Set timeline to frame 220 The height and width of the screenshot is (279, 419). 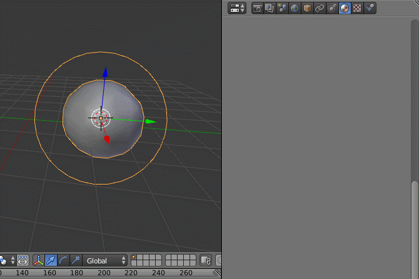pos(131,273)
